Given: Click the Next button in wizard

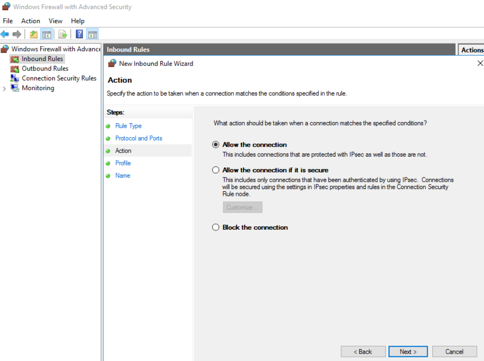Looking at the screenshot, I should click(408, 352).
